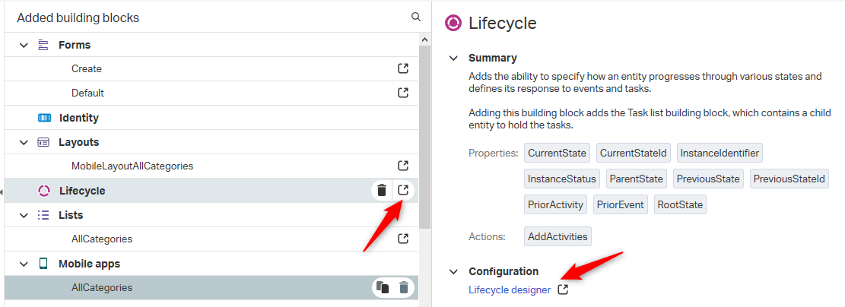Click the building blocks list scrollbar

click(424, 138)
